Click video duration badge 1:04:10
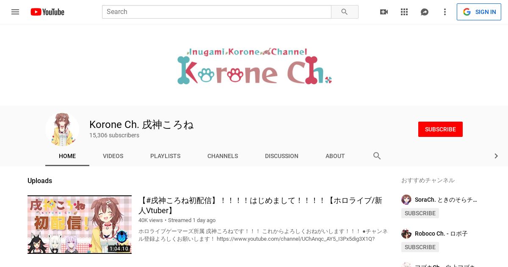Image resolution: width=508 pixels, height=267 pixels. pyautogui.click(x=119, y=249)
